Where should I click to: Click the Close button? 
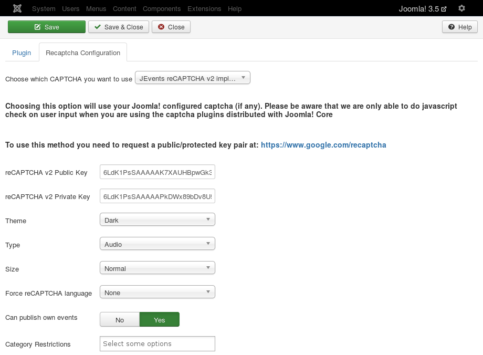pyautogui.click(x=171, y=27)
